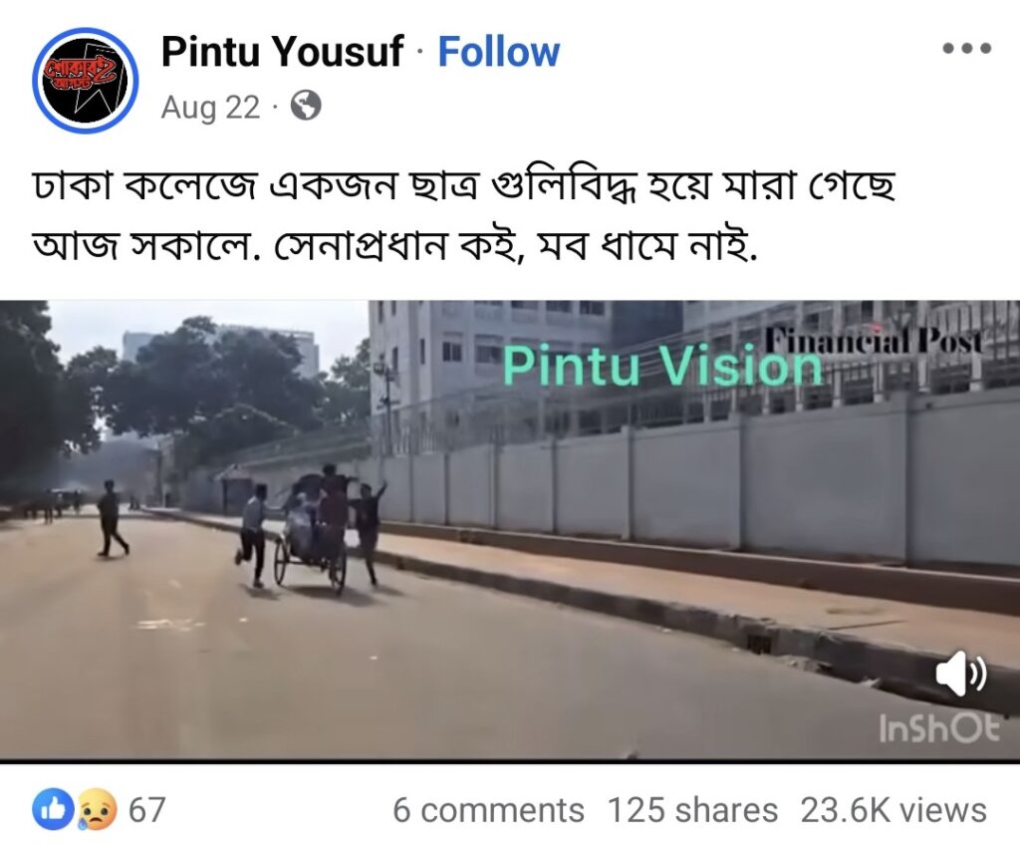Follow Pintu Yousuf
Viewport: 1020px width, 854px height.
coord(498,52)
